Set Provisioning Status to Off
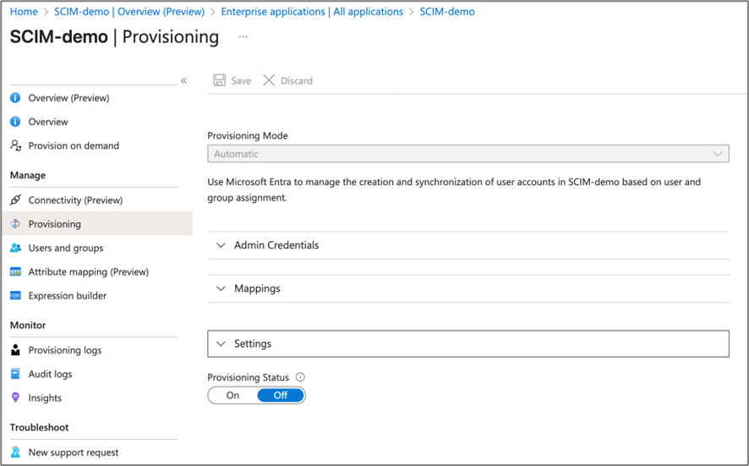The height and width of the screenshot is (466, 749). coord(280,395)
